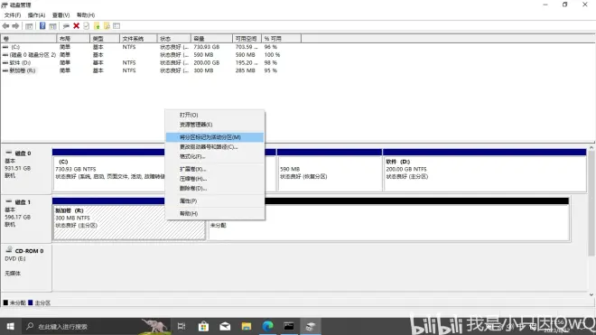This screenshot has width=596, height=335.
Task: Click the properties checkmark sheet toolbar icon
Action: (x=87, y=26)
